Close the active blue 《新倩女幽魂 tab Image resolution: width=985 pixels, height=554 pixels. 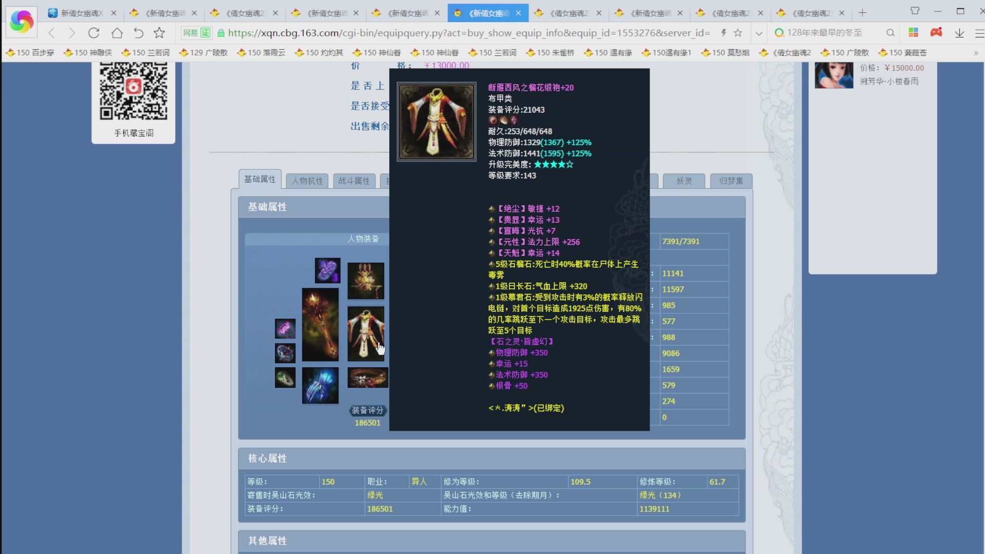(x=518, y=13)
